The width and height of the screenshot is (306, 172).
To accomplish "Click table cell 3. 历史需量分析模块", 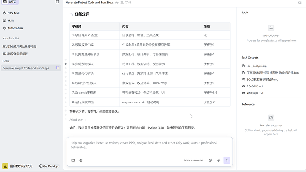I will (x=94, y=55).
